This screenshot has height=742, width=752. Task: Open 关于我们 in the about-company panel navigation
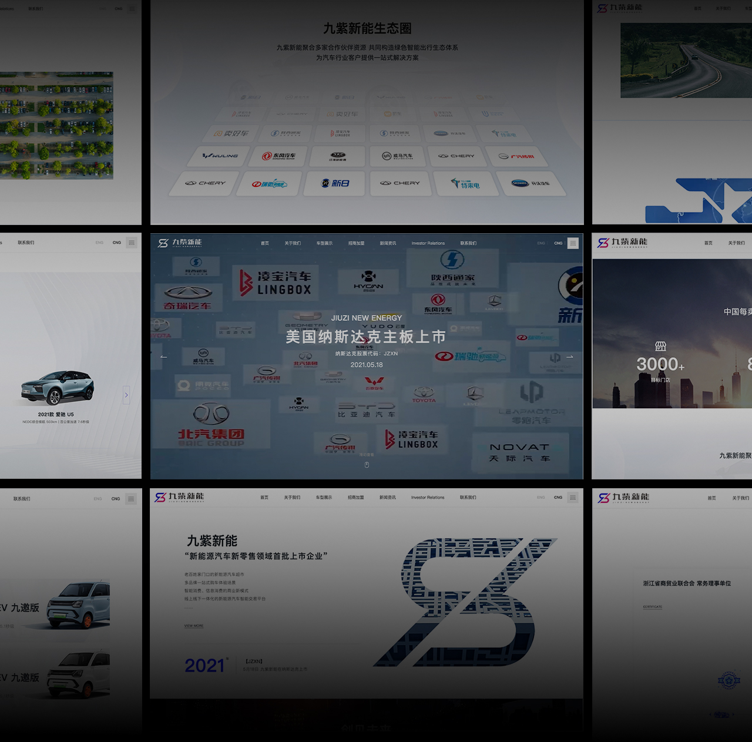pos(292,498)
